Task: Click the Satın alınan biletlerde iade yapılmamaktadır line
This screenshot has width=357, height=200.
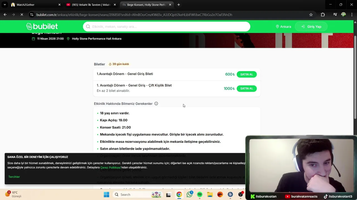Action: point(135,149)
